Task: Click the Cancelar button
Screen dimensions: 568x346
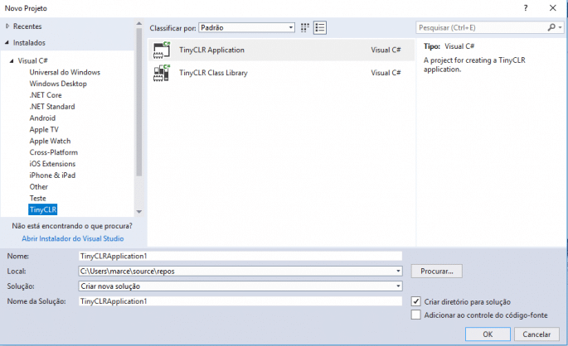Action: click(536, 334)
